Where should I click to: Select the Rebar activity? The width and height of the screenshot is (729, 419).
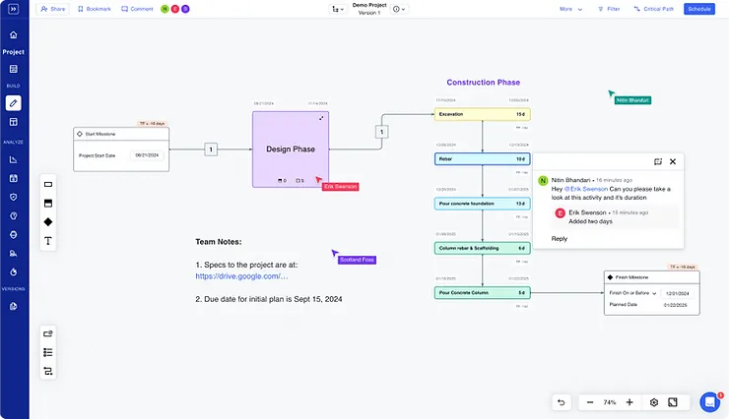pyautogui.click(x=482, y=158)
